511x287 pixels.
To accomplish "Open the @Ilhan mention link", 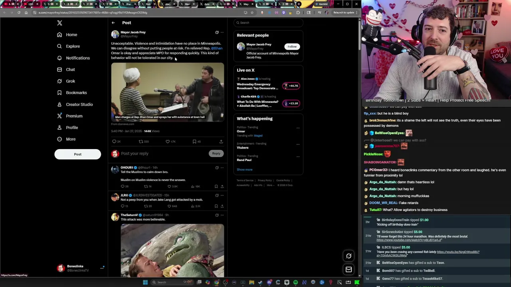I will pyautogui.click(x=217, y=48).
